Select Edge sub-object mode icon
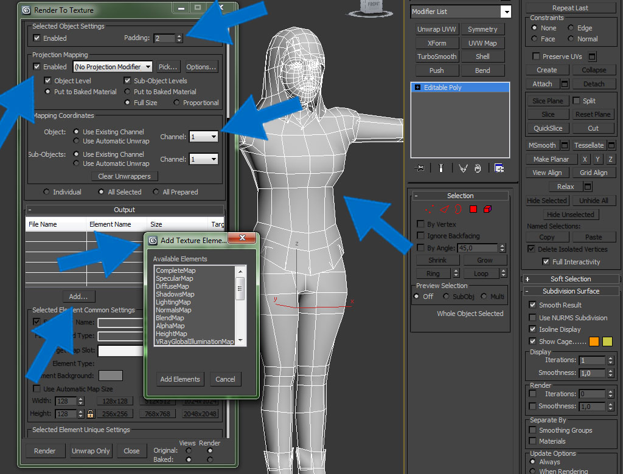 coord(444,210)
